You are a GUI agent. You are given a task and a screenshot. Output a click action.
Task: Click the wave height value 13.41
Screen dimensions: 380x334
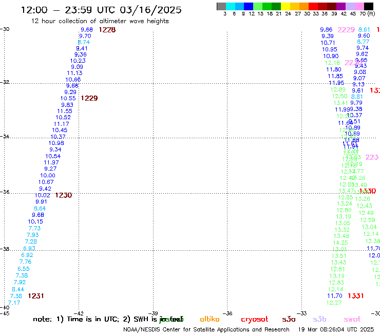coord(341,103)
